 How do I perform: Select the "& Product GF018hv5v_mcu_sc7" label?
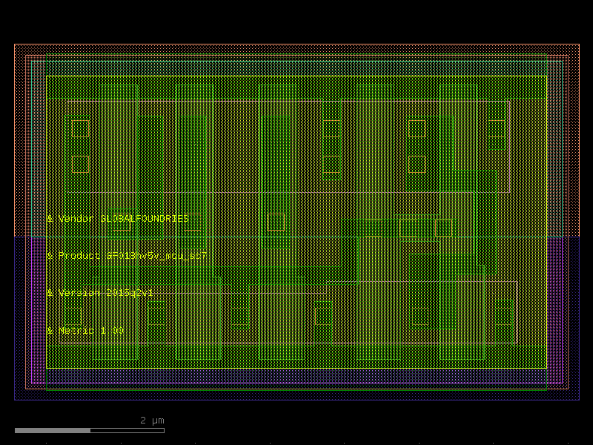click(127, 256)
